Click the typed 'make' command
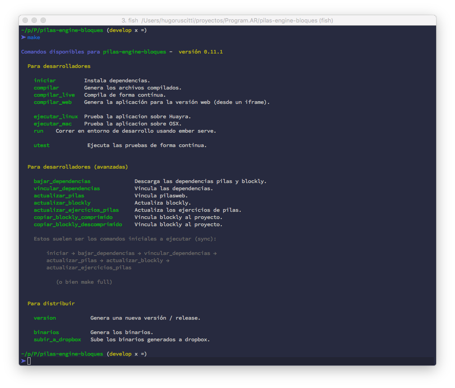The image size is (455, 388). click(34, 37)
